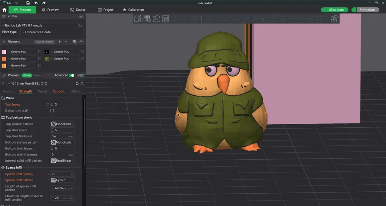Click the Print plate button

point(367,10)
